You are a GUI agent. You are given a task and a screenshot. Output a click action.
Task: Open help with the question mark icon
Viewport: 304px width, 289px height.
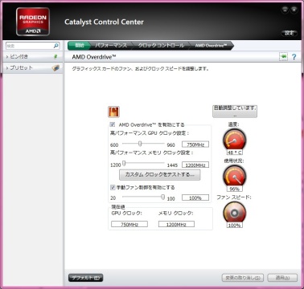pyautogui.click(x=294, y=57)
